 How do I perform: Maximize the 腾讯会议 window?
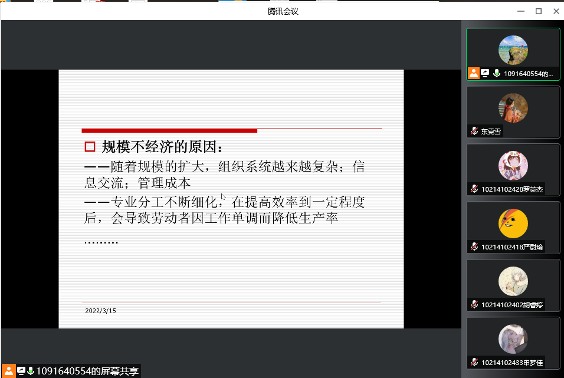click(538, 11)
